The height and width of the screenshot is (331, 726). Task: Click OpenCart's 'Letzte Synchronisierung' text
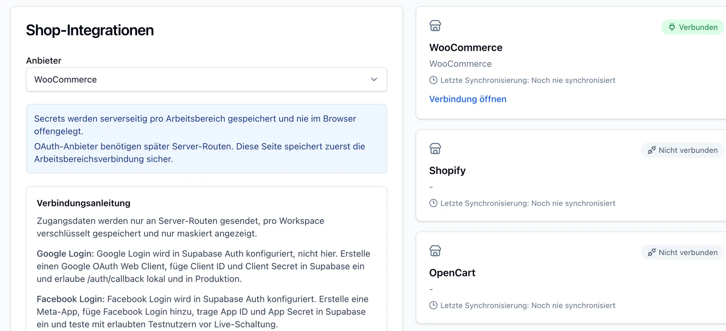[528, 306]
